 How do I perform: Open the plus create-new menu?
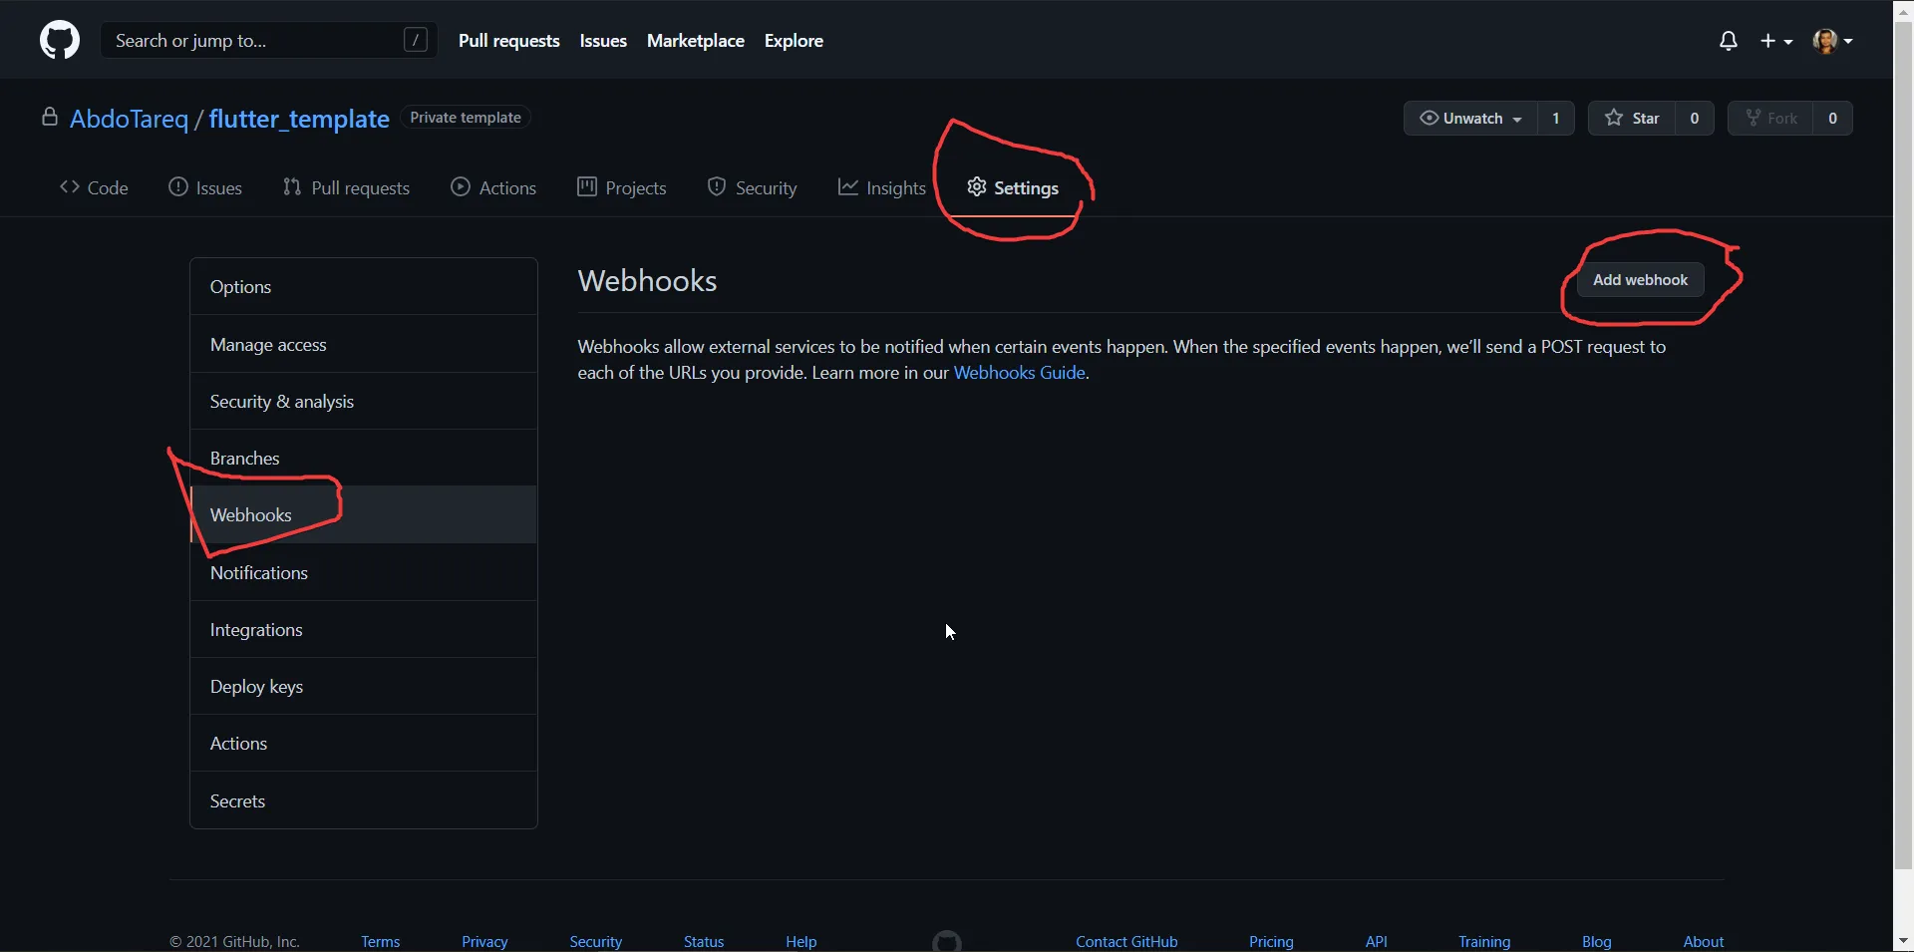[x=1776, y=41]
